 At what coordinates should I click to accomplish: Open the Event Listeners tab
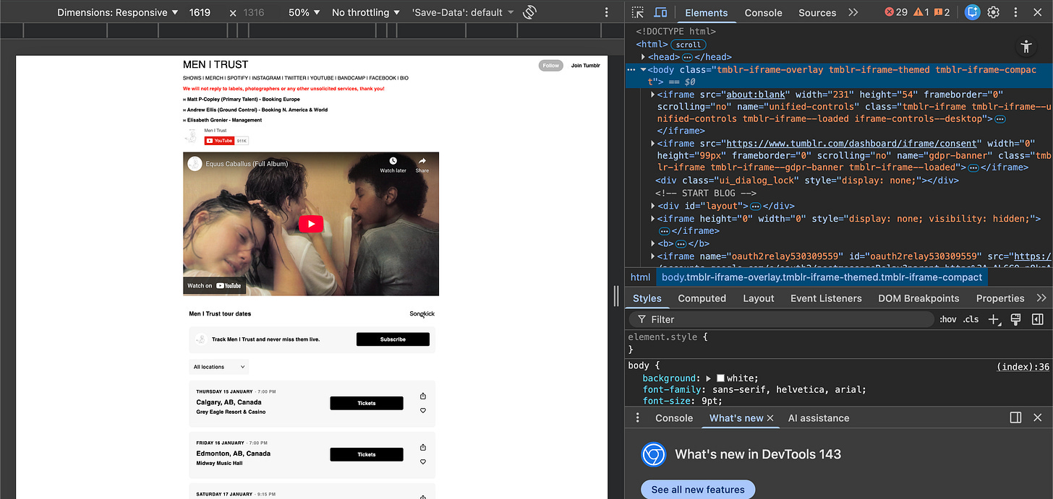[x=826, y=298]
